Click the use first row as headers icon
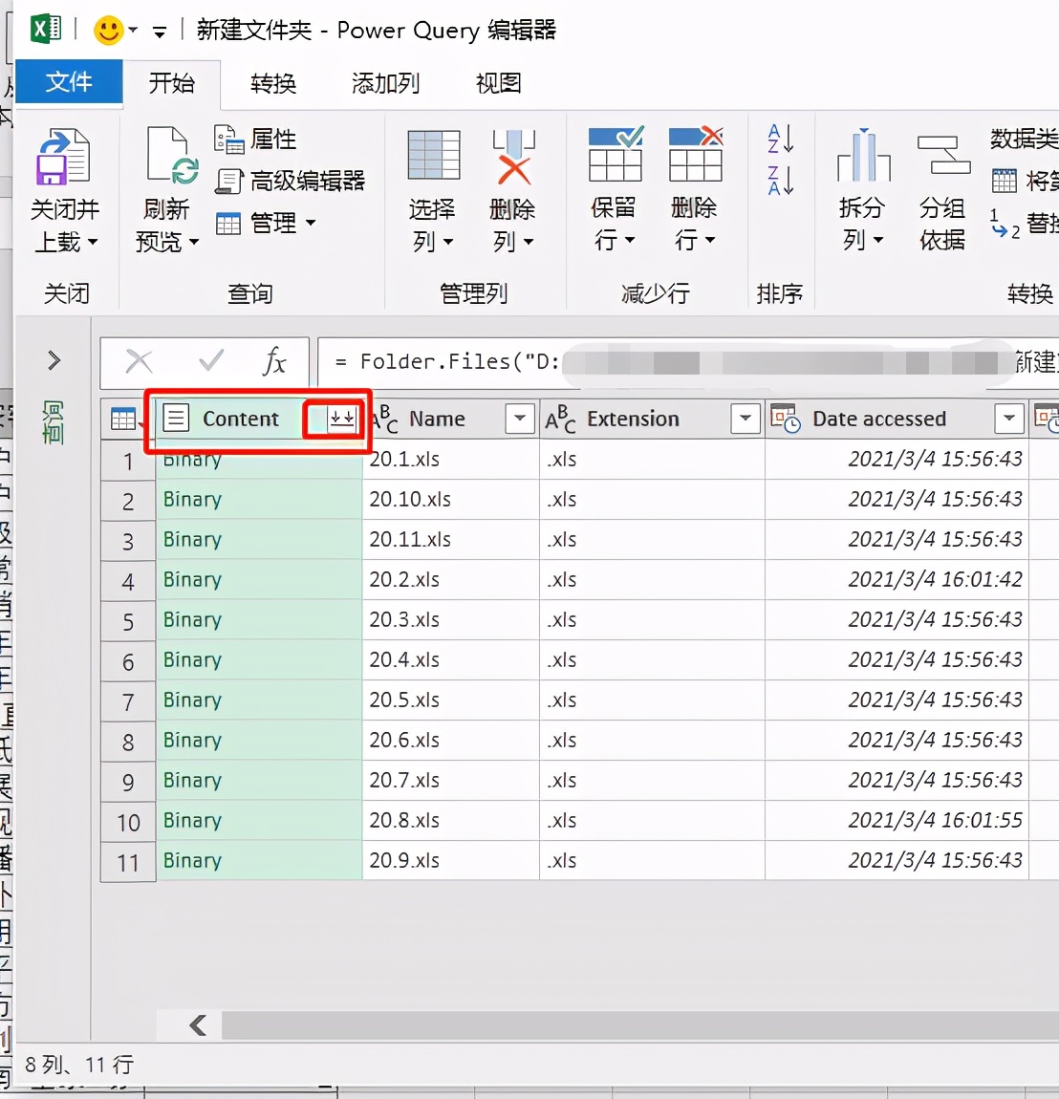Screen dimensions: 1059x1099 pyautogui.click(x=1005, y=181)
